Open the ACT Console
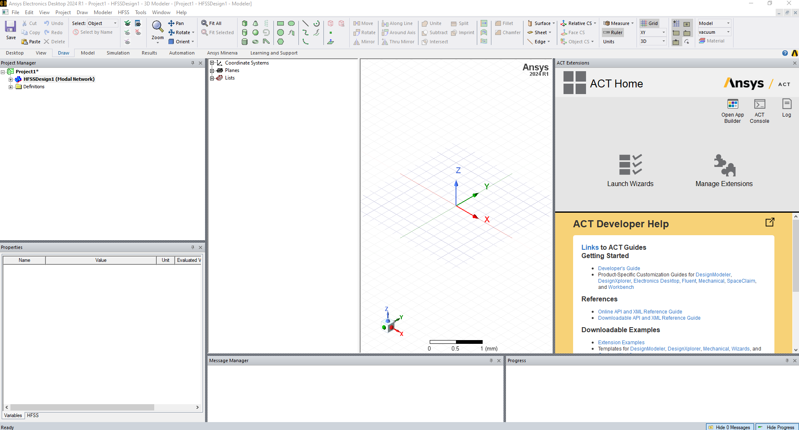 (x=759, y=111)
